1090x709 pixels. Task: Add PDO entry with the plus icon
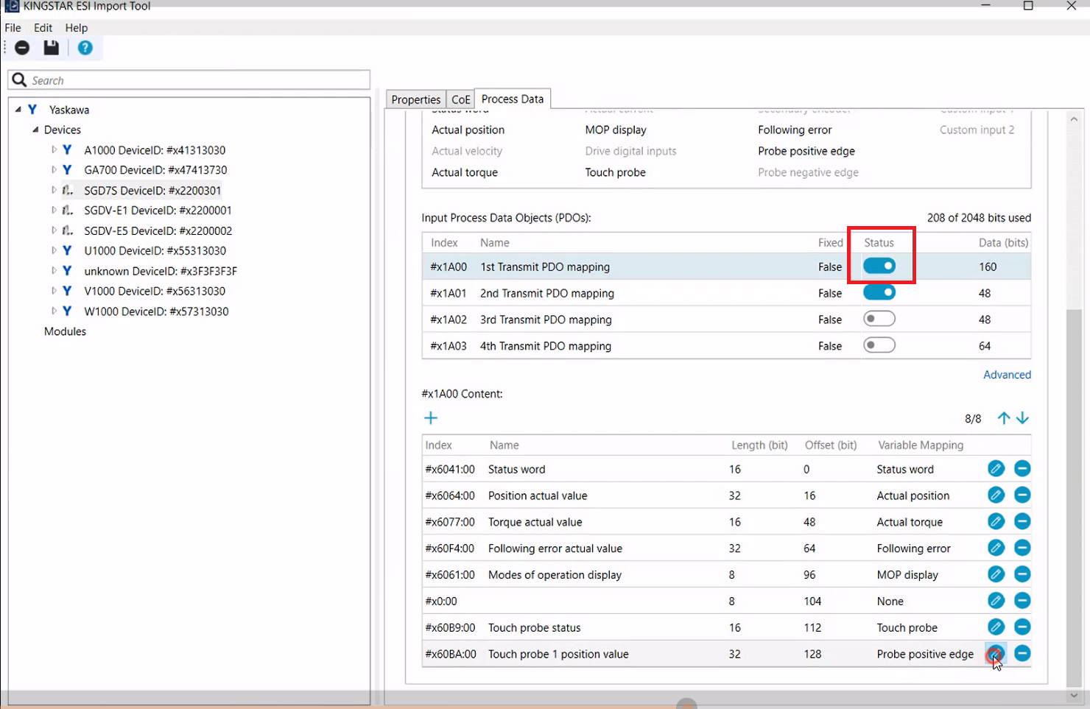point(431,418)
